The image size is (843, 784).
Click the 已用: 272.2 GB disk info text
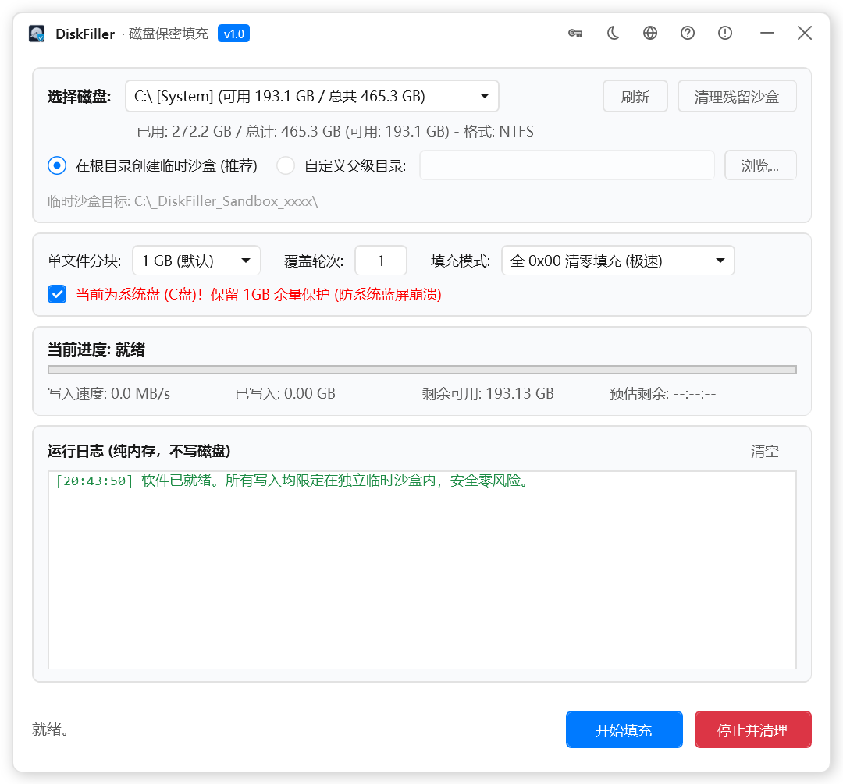coord(335,132)
